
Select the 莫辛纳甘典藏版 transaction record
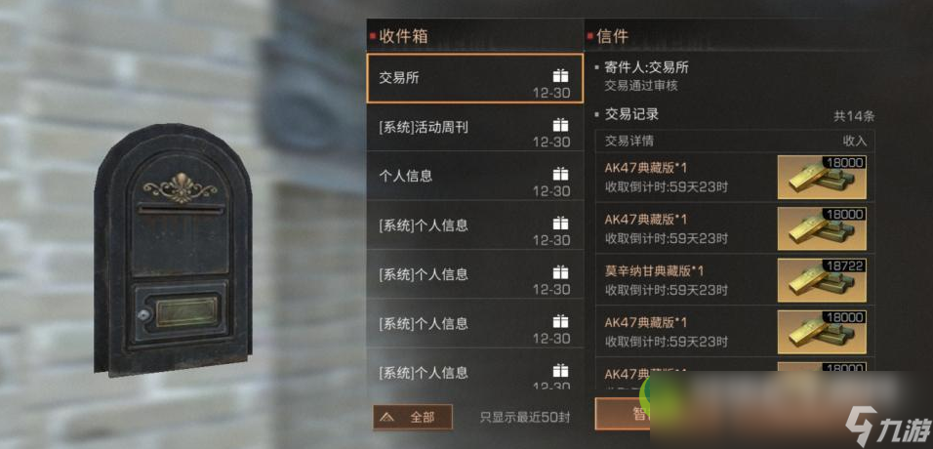coord(735,280)
